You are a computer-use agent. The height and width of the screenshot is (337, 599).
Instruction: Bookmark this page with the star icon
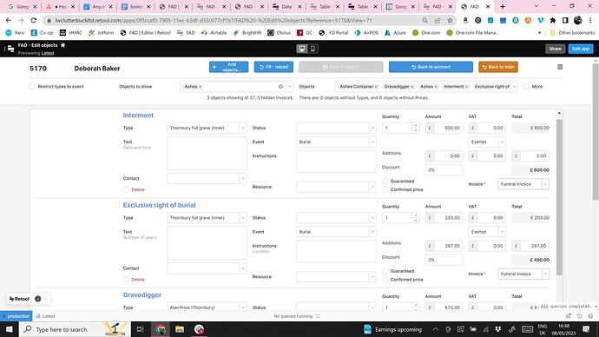click(450, 20)
